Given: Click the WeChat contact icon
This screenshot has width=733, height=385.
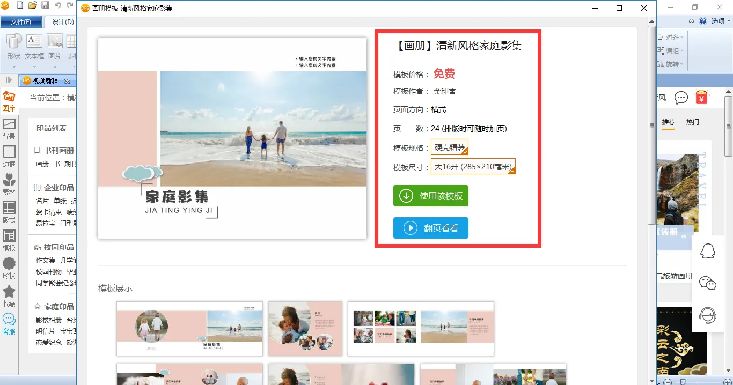Looking at the screenshot, I should [708, 283].
